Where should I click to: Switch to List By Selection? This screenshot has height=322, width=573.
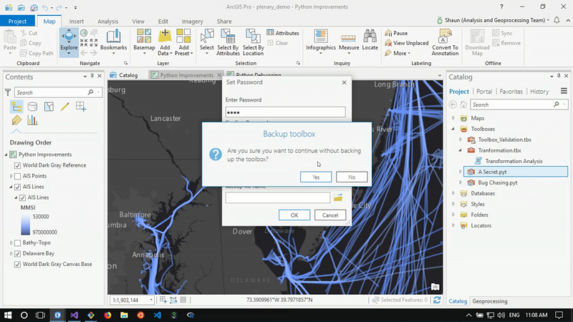tap(49, 107)
